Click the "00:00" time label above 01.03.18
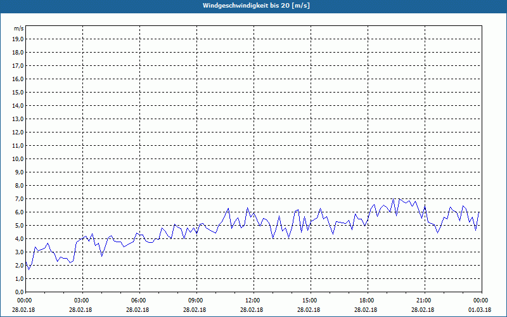Screen dimensions: 507x317 coord(481,301)
